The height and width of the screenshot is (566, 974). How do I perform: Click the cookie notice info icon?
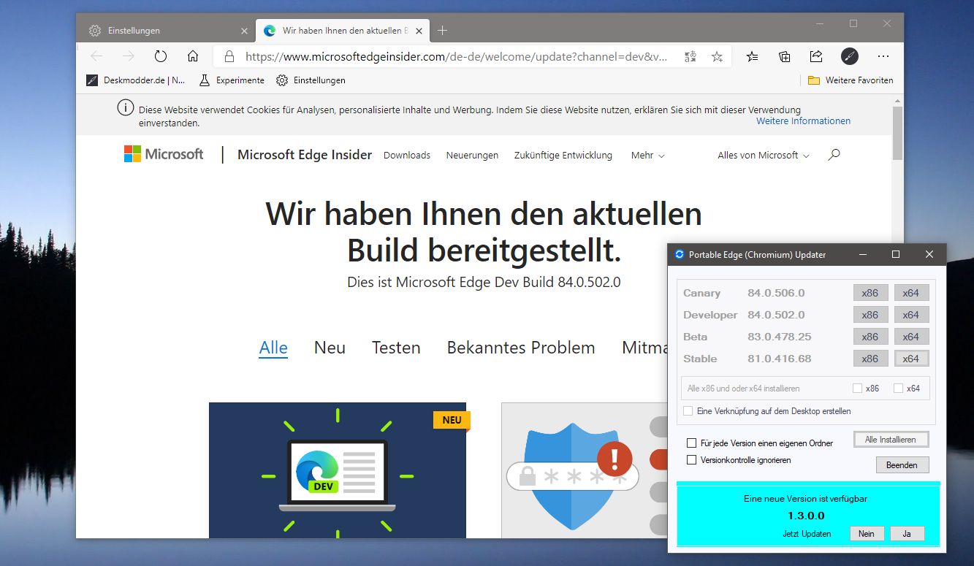(x=126, y=109)
